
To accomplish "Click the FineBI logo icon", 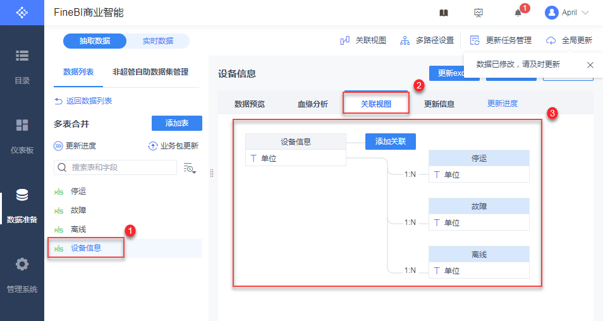I will 22,13.
